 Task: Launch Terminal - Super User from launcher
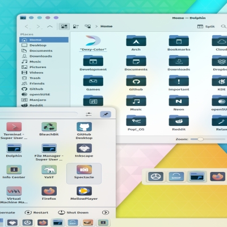coord(14,131)
